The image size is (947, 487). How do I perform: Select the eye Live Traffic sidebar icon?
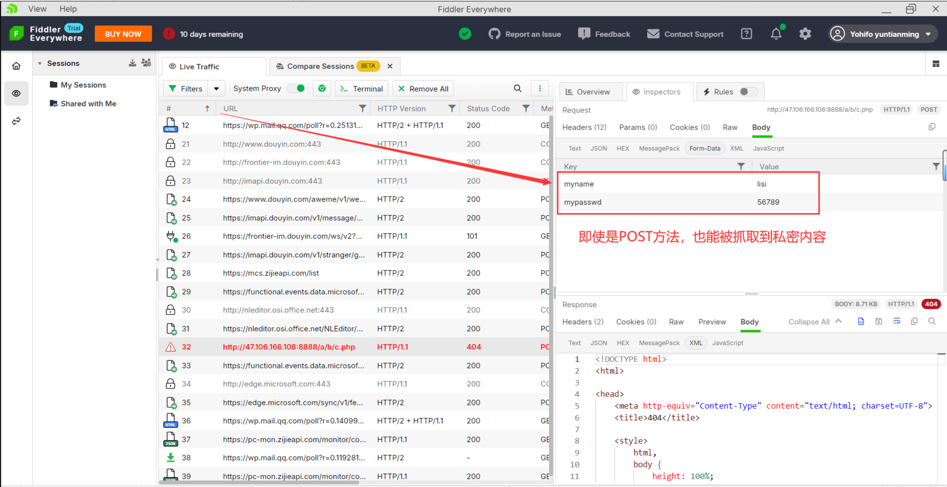pos(16,94)
